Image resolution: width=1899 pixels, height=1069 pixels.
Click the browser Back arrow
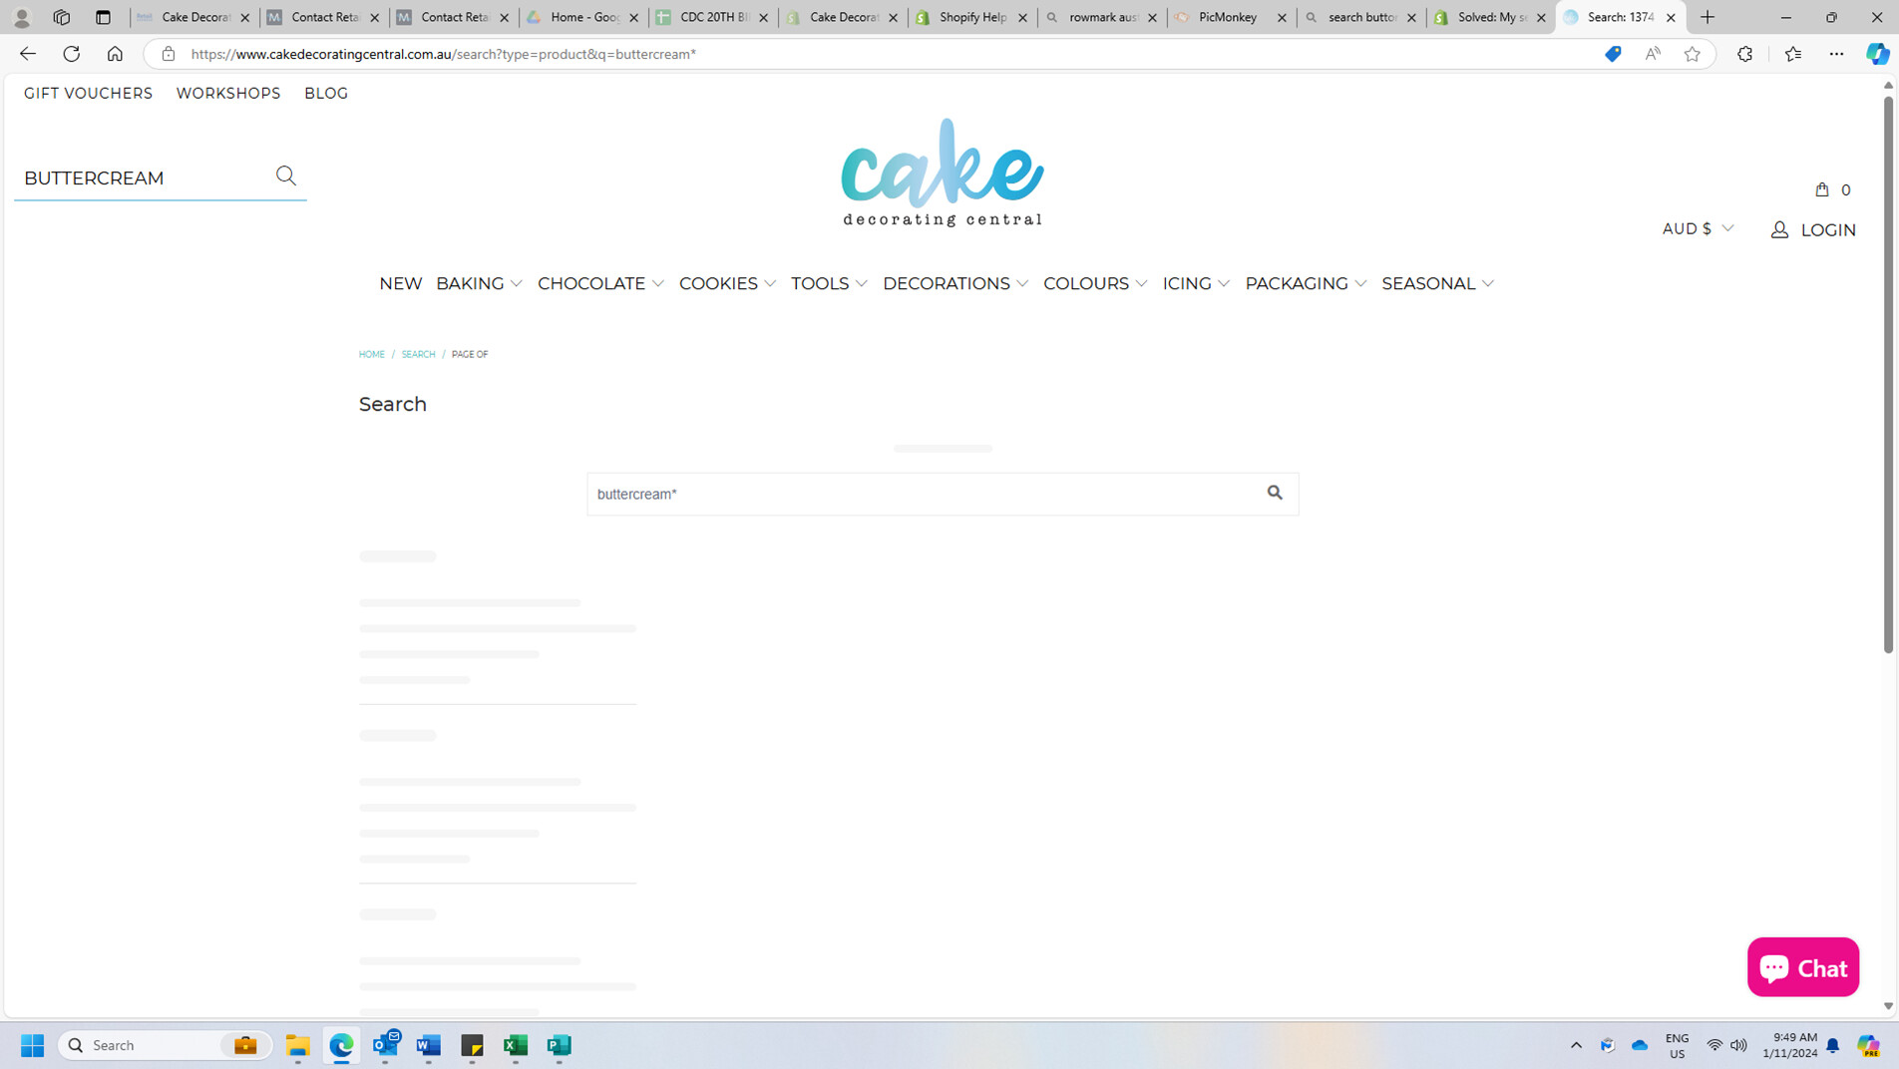pyautogui.click(x=27, y=54)
